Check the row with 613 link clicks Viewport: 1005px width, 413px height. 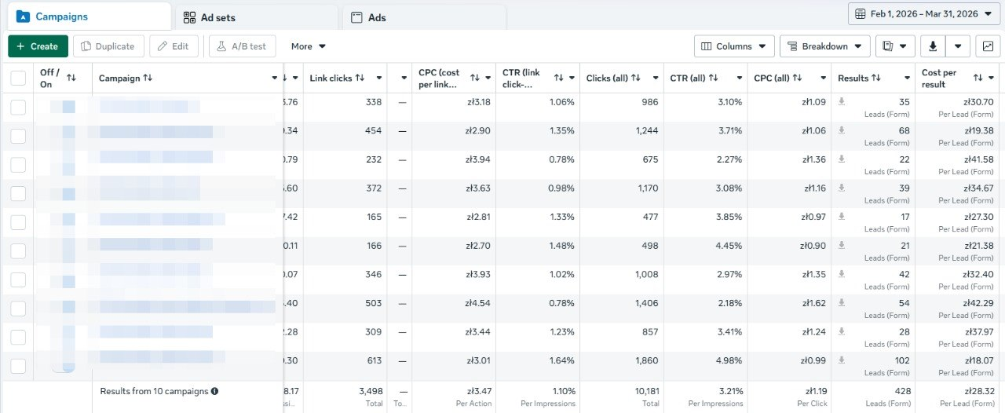[18, 366]
